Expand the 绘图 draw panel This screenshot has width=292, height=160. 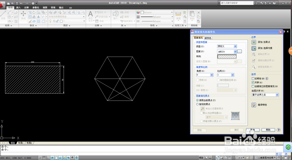(x=8, y=25)
